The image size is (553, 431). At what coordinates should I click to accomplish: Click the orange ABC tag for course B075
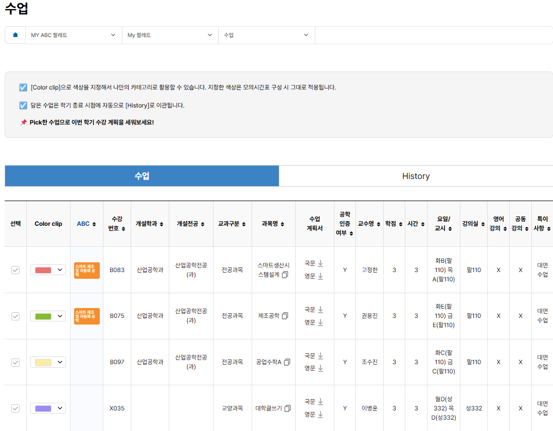point(86,316)
